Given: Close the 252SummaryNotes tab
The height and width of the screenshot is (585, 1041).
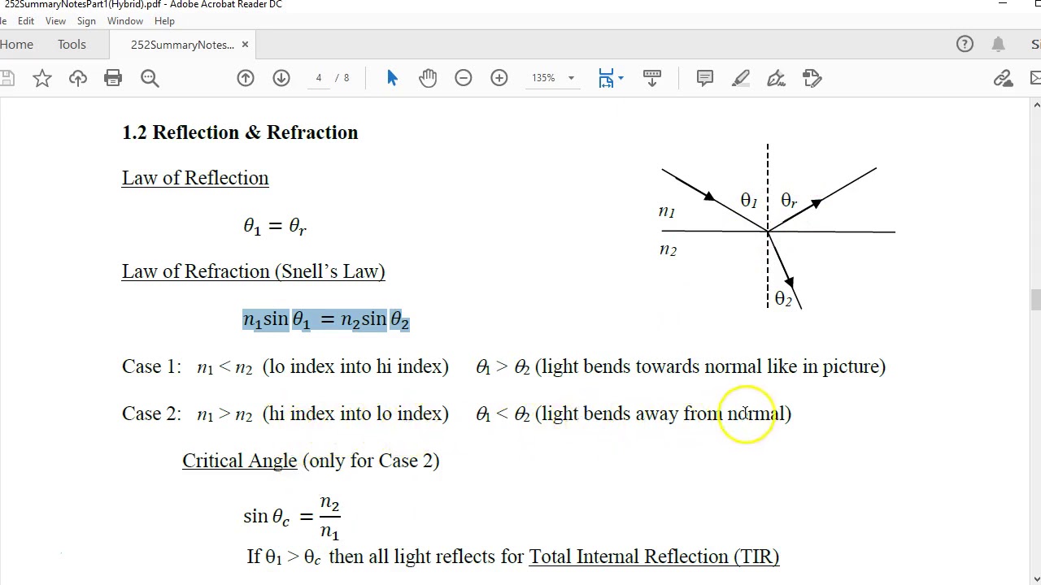Looking at the screenshot, I should pyautogui.click(x=245, y=45).
